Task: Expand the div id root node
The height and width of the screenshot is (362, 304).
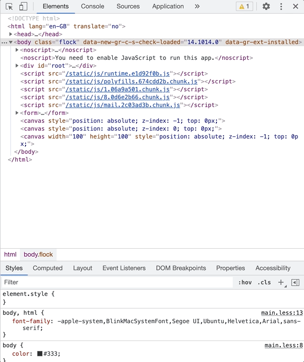Action: 17,66
